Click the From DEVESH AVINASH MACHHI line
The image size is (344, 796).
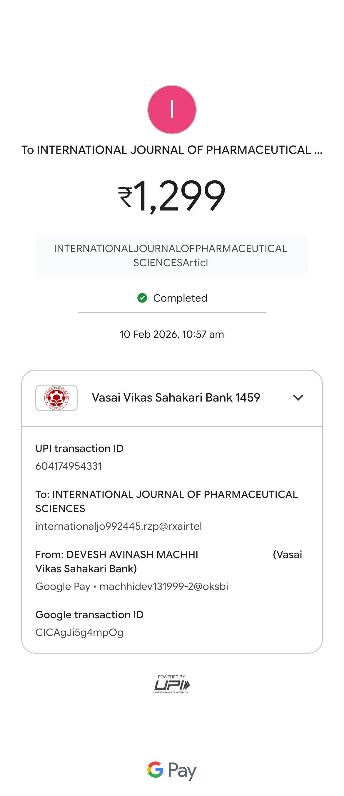[x=117, y=555]
